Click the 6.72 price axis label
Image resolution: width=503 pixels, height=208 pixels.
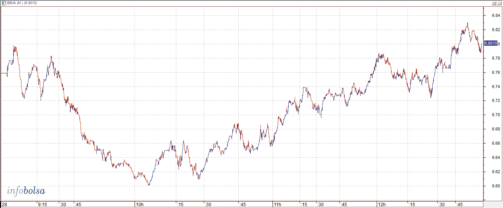pyautogui.click(x=495, y=101)
